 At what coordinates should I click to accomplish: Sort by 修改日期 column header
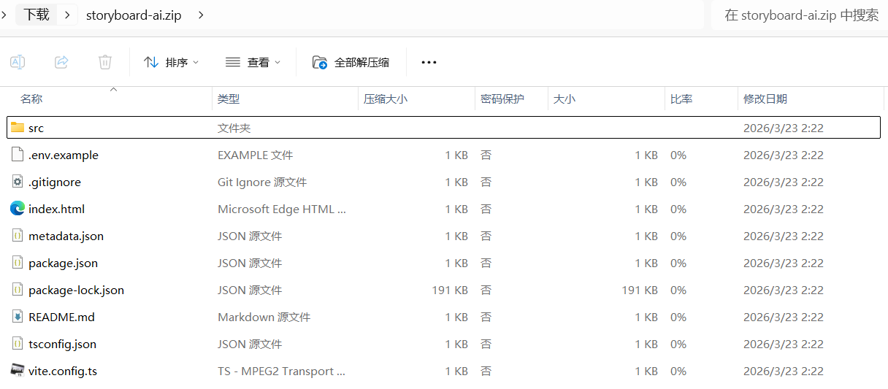(765, 99)
